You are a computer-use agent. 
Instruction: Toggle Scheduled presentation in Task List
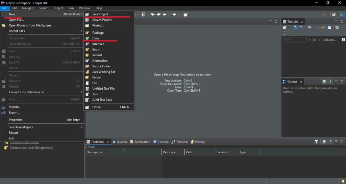pyautogui.click(x=302, y=27)
